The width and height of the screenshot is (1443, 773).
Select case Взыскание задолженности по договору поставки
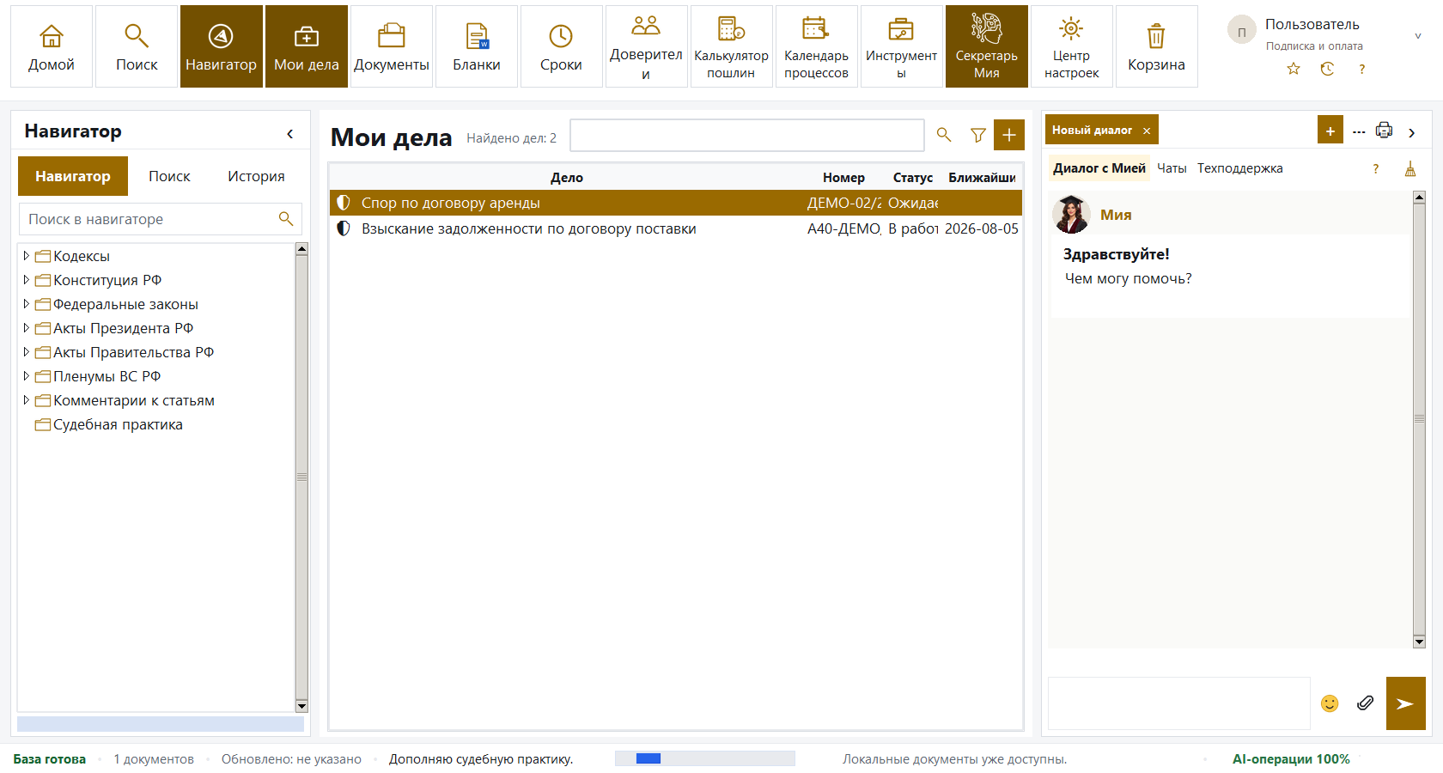tap(675, 228)
